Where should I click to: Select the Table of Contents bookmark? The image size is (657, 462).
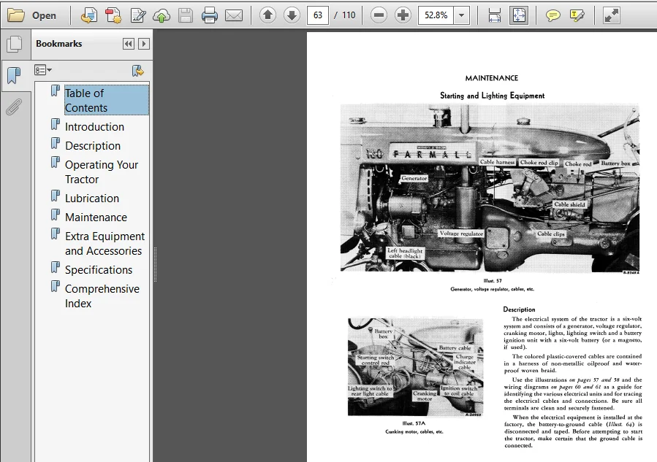(x=107, y=100)
